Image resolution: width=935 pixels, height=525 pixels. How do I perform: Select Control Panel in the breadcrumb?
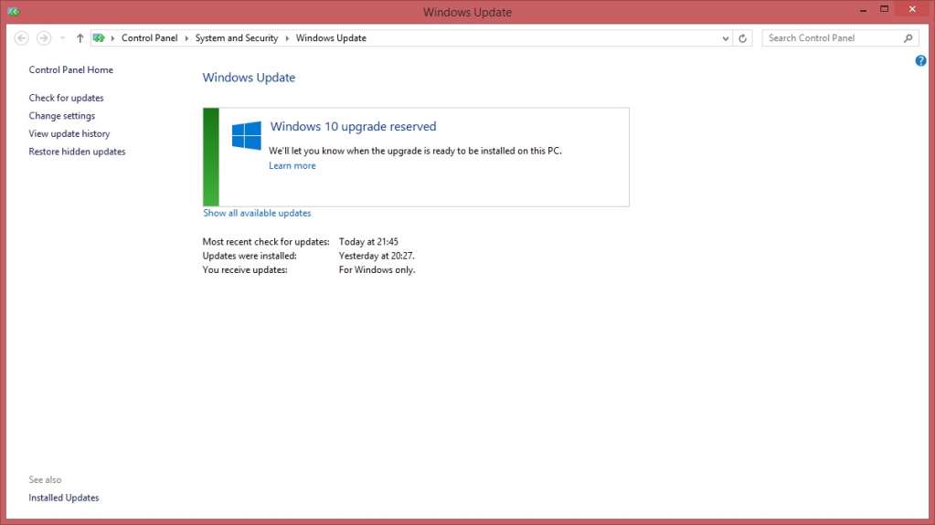(x=149, y=38)
